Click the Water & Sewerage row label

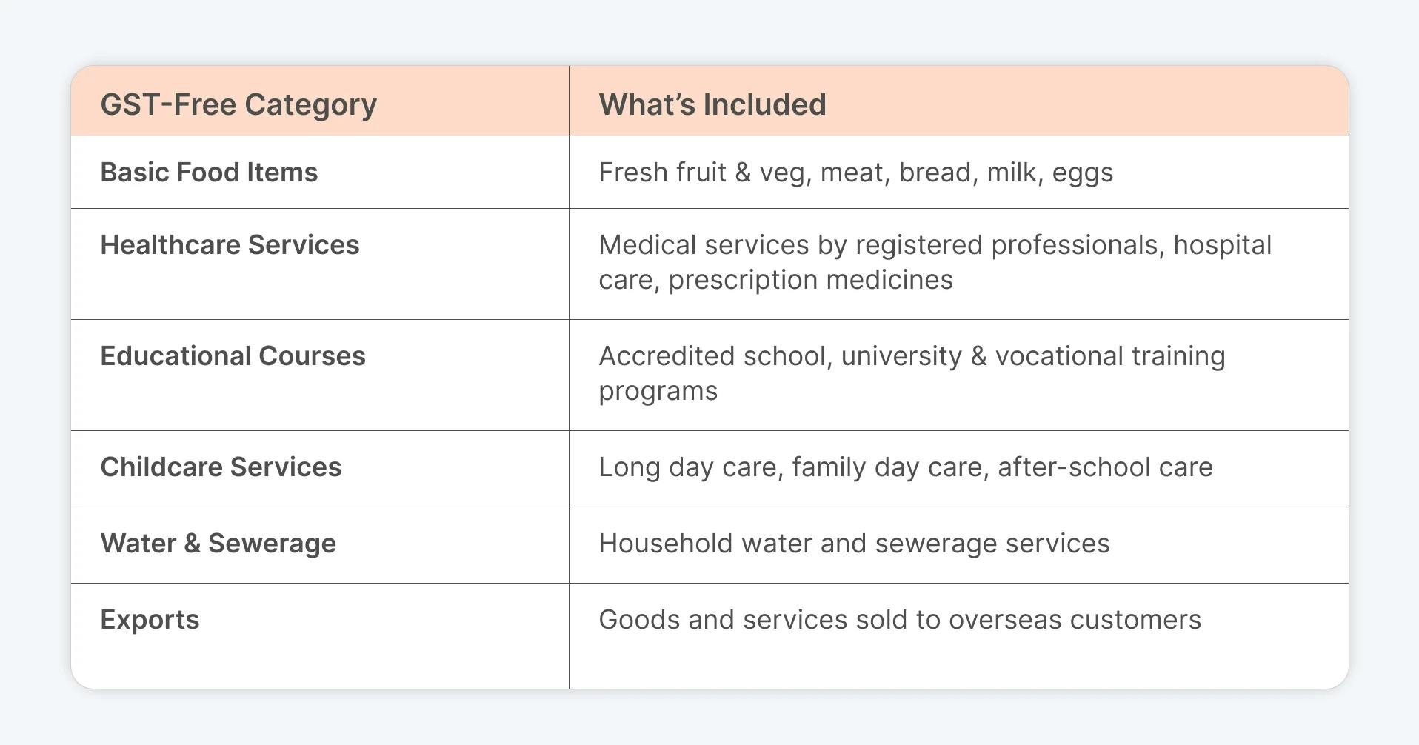(x=218, y=544)
